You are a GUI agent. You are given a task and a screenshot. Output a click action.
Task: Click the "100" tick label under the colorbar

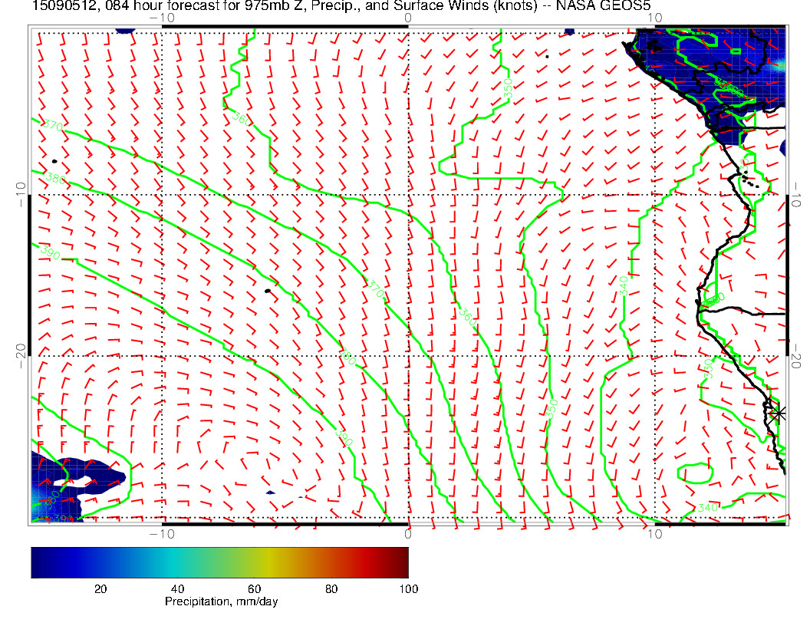click(x=407, y=588)
